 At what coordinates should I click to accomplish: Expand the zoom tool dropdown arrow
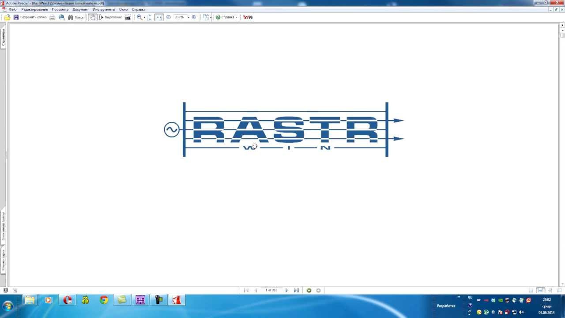tap(144, 17)
